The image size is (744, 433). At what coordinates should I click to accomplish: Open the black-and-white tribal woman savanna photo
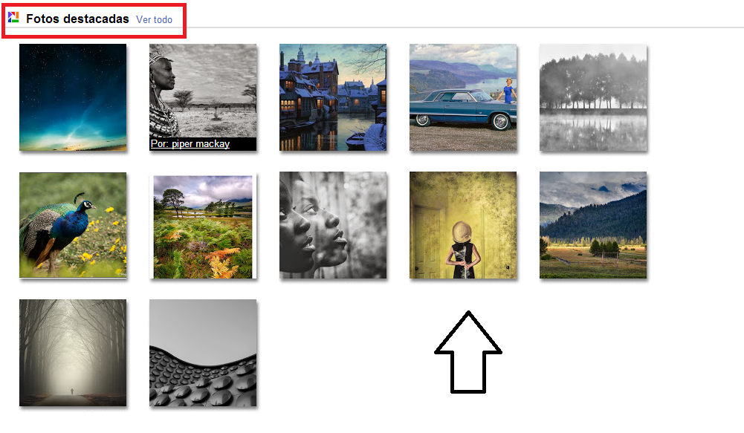pyautogui.click(x=203, y=97)
